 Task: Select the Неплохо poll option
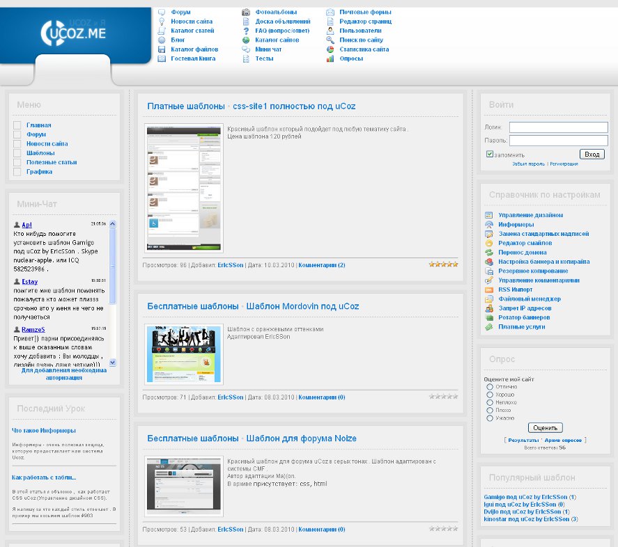tap(490, 402)
